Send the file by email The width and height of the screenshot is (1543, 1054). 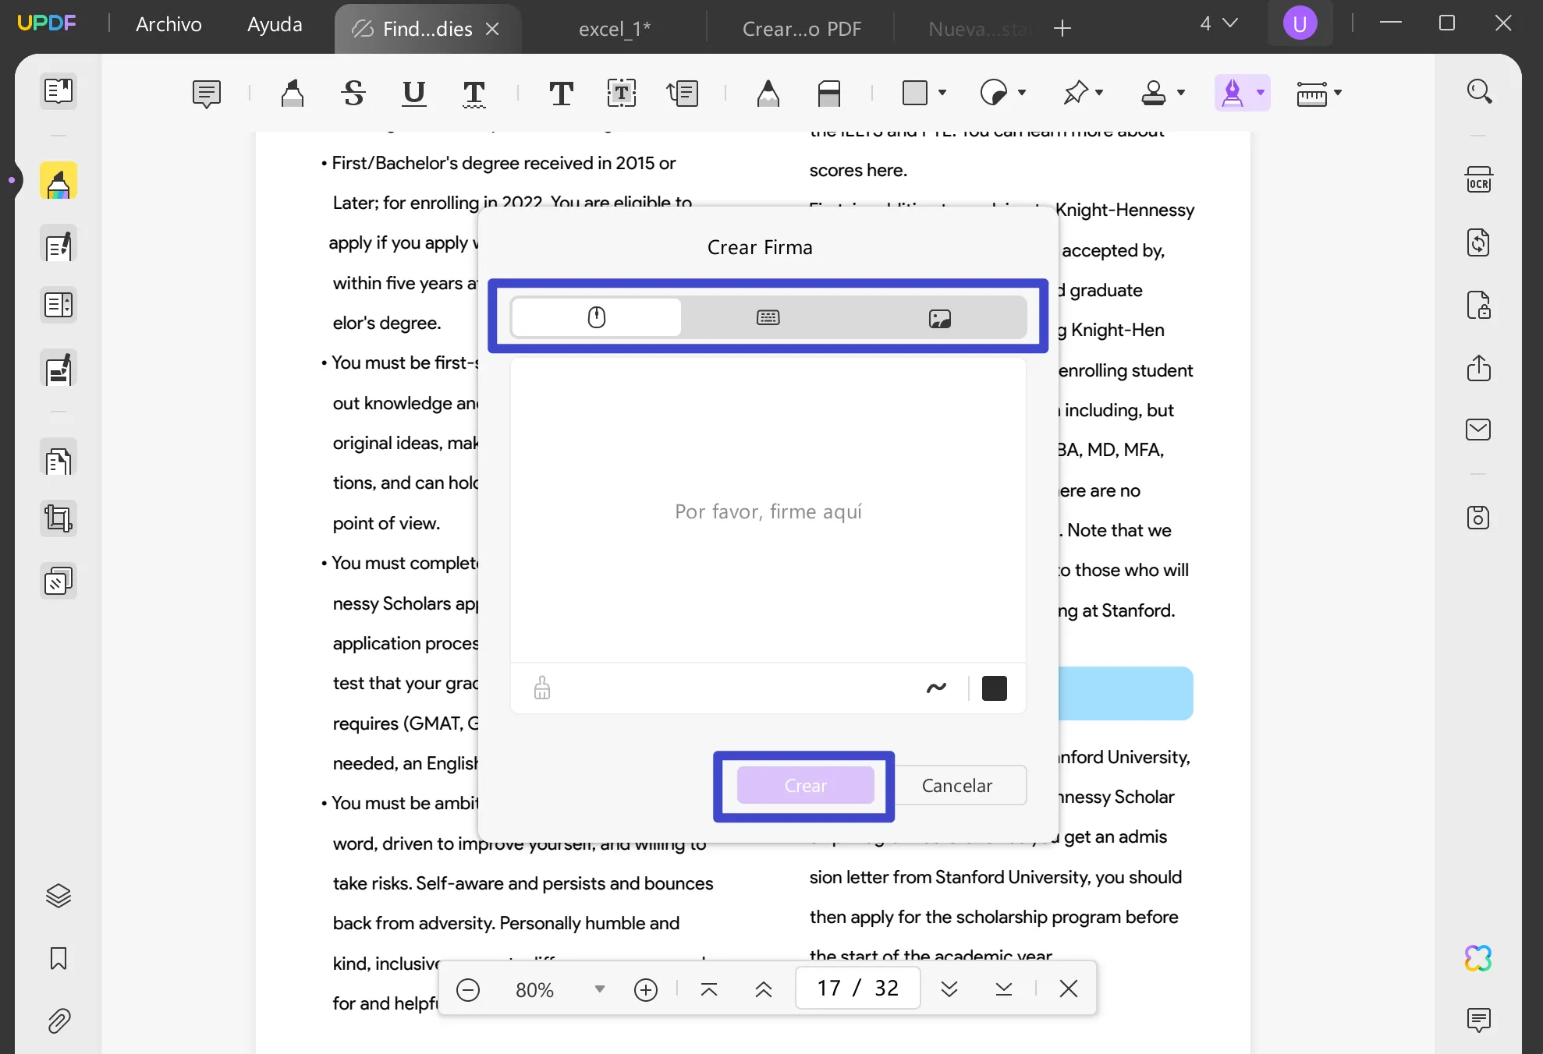pos(1479,430)
